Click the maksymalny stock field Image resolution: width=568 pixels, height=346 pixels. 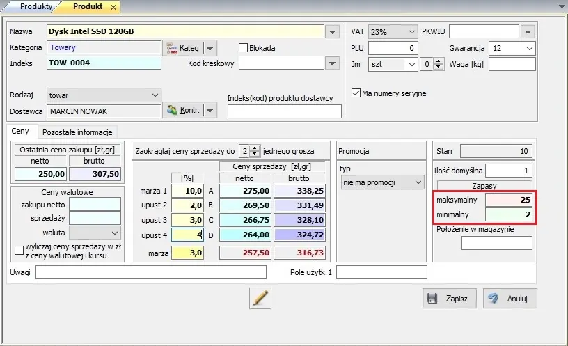509,200
